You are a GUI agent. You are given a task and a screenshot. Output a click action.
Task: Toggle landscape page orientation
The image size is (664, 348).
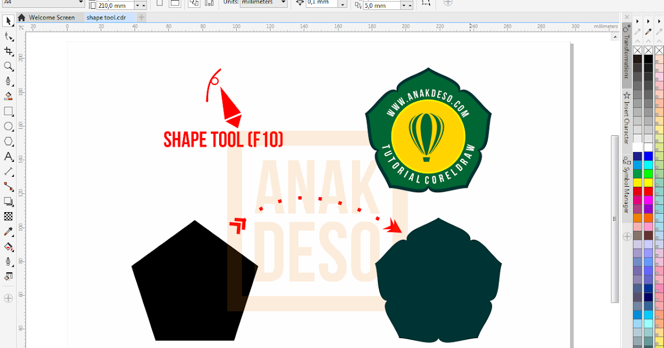click(174, 3)
